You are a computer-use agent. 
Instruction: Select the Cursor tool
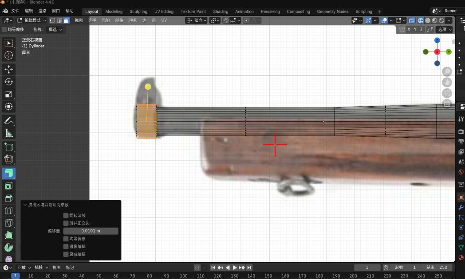[8, 56]
